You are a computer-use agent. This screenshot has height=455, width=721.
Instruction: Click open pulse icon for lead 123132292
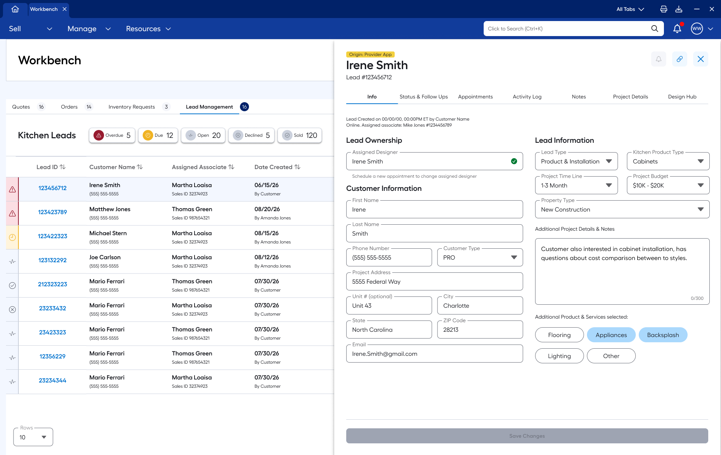(x=12, y=262)
